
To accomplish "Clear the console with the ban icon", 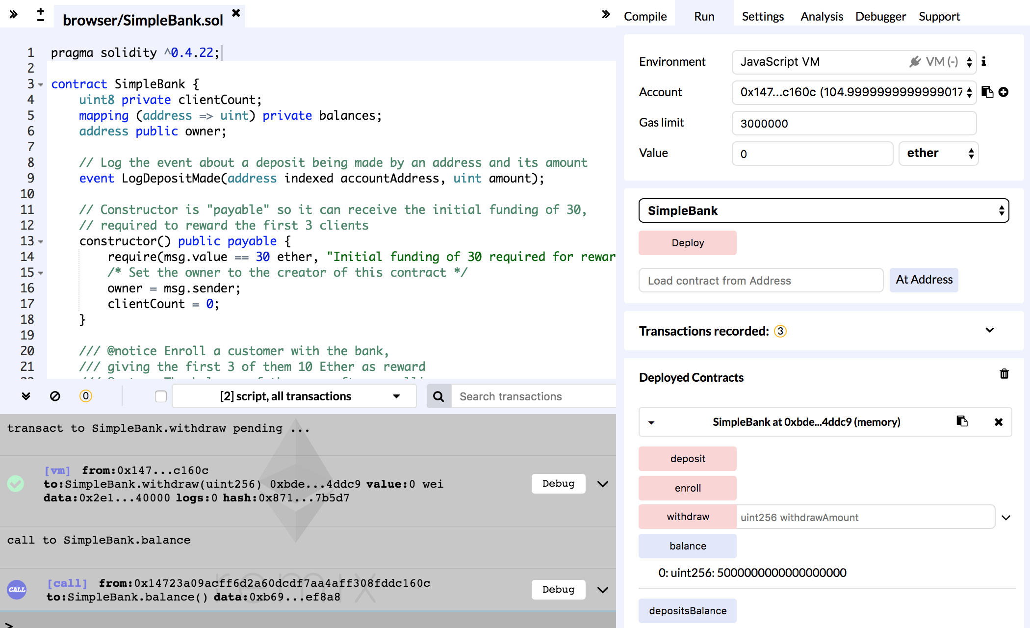I will point(55,396).
